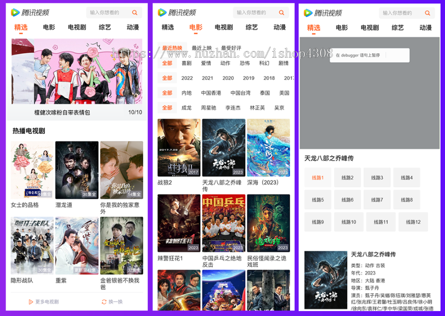The width and height of the screenshot is (445, 316).
Task: Select 线路8 playback source
Action: click(407, 200)
